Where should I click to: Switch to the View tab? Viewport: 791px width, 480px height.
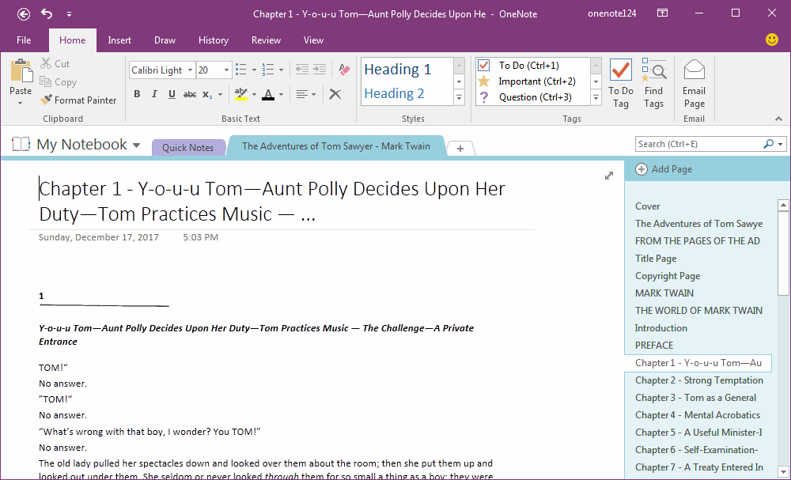point(313,40)
